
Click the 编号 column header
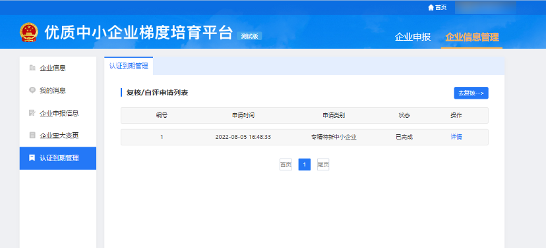(x=162, y=115)
